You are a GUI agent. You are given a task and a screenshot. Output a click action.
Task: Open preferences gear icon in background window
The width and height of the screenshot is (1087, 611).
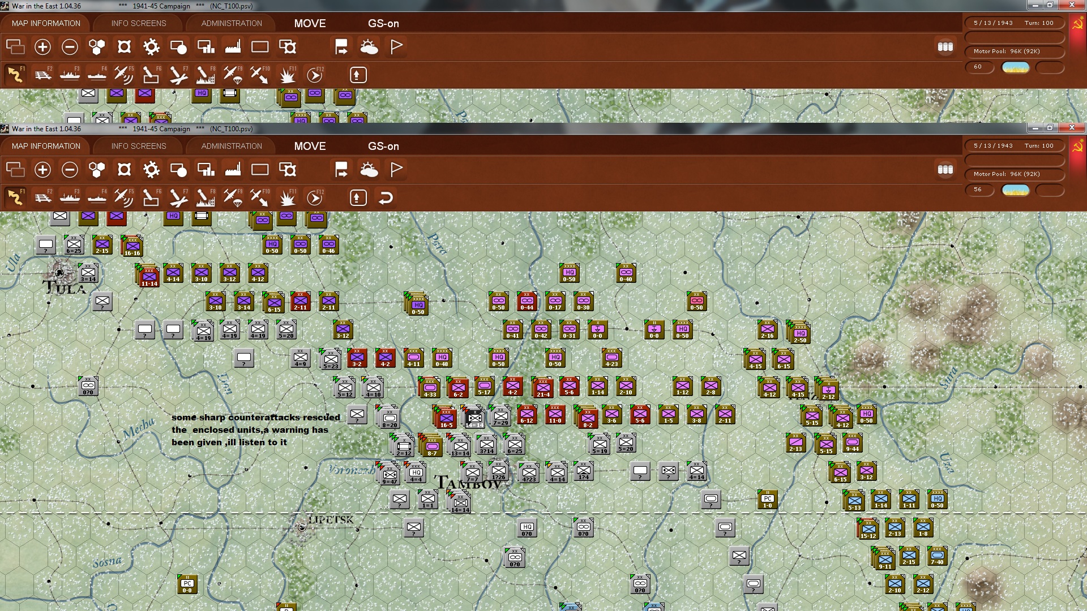point(151,47)
